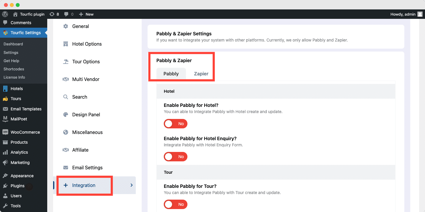The width and height of the screenshot is (425, 212).
Task: Click the Users person icon
Action: tap(5, 196)
